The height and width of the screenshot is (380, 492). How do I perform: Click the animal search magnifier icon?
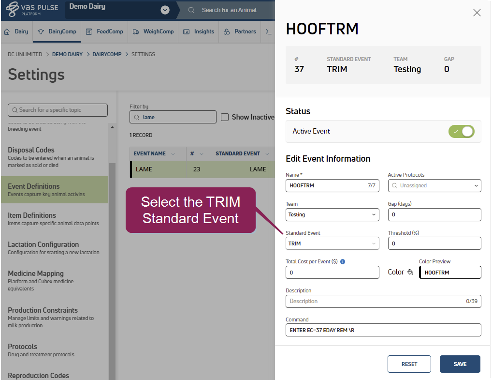pos(192,10)
